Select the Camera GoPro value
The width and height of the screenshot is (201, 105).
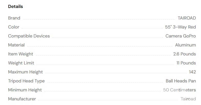click(x=181, y=36)
